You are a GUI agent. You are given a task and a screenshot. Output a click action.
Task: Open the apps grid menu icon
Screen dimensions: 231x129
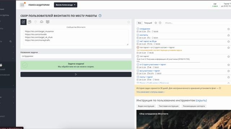click(22, 5)
